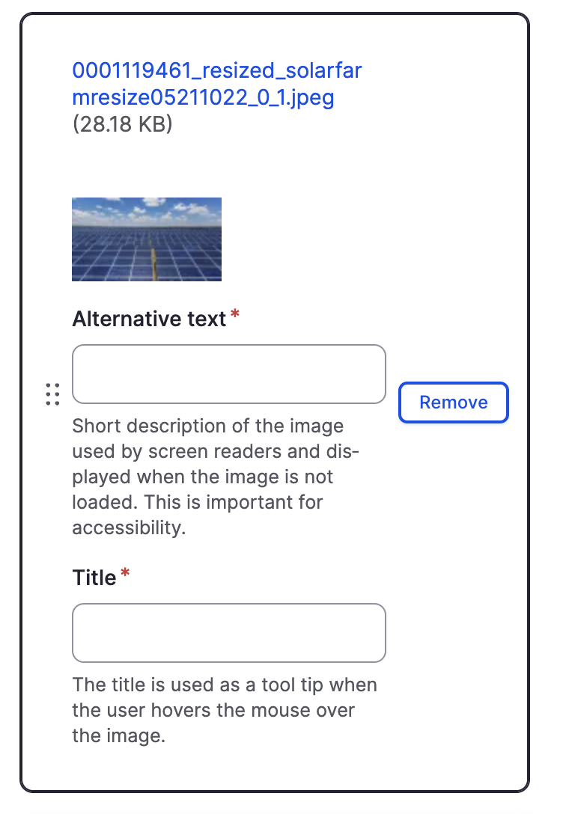Click "0001119461_resized_solarfar" link line
This screenshot has height=814, width=569.
216,72
